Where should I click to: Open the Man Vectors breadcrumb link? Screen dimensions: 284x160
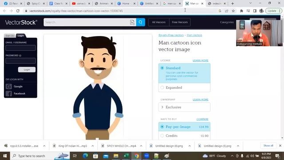pyautogui.click(x=194, y=35)
